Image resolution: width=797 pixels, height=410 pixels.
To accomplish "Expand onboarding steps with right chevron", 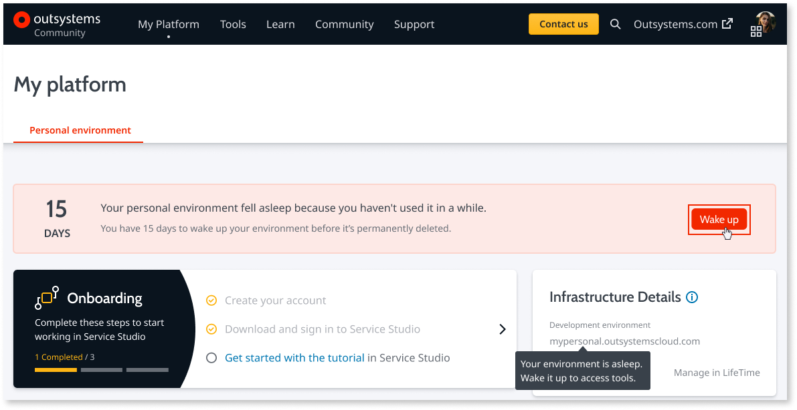I will [x=503, y=329].
